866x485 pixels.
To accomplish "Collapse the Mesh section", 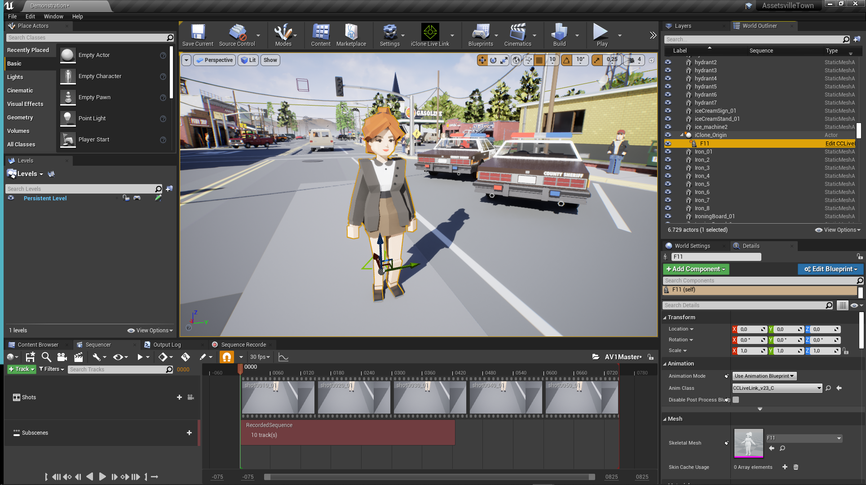I will point(665,419).
